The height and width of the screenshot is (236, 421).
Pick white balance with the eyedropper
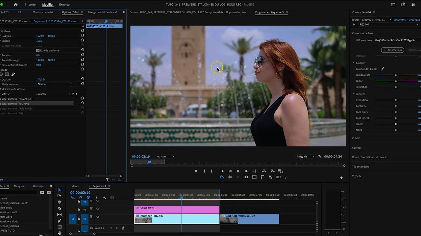pyautogui.click(x=382, y=69)
